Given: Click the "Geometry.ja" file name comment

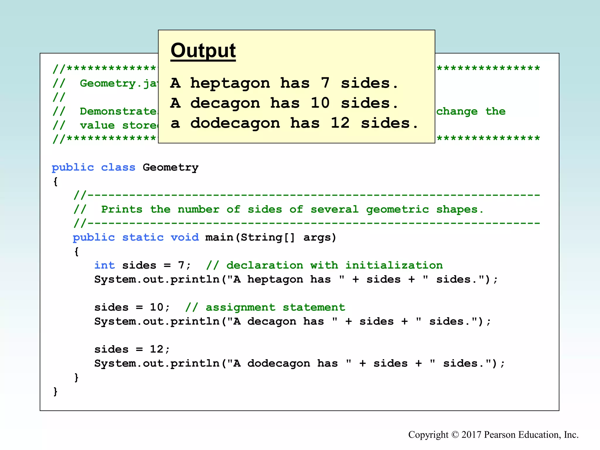Looking at the screenshot, I should click(105, 83).
